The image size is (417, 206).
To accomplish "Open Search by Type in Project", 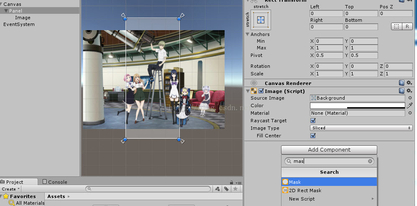I will click(x=217, y=189).
